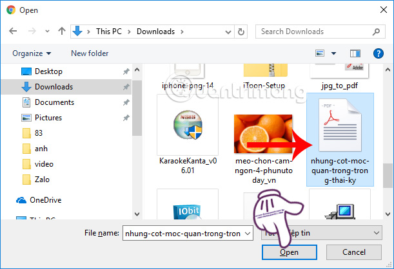Open the view options dropdown arrow
Screen dimensions: 394x269
[x=333, y=53]
